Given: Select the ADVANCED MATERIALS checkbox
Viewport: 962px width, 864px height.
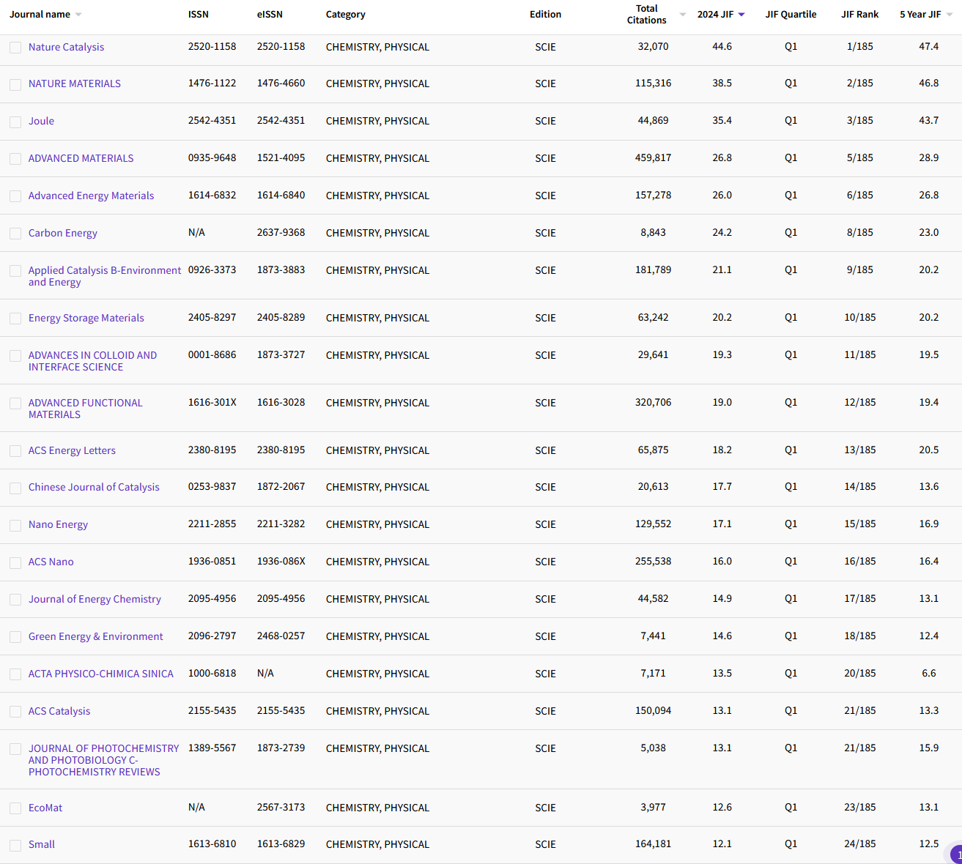Looking at the screenshot, I should pos(15,159).
